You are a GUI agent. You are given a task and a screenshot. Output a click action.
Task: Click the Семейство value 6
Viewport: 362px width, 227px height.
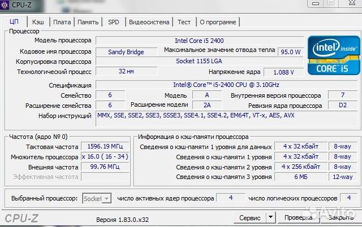[110, 95]
